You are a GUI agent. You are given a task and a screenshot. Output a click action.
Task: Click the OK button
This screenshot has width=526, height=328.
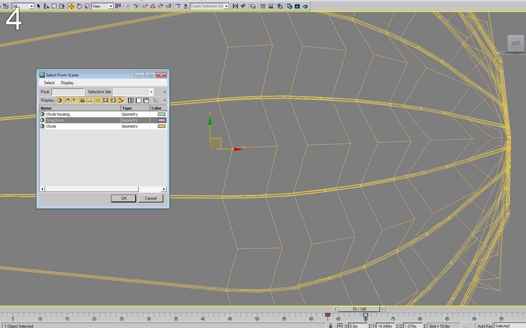point(123,198)
